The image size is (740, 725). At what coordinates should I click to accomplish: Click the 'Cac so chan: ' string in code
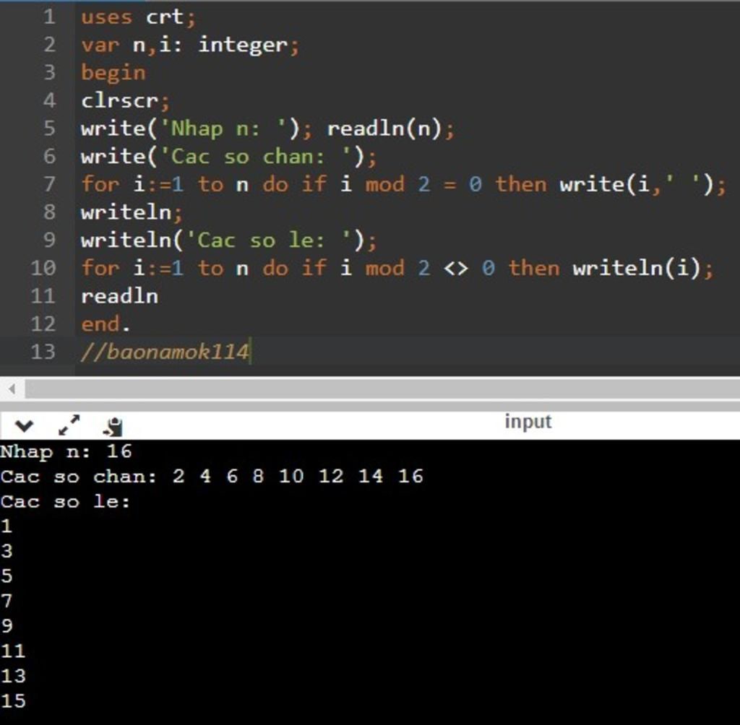coord(255,157)
